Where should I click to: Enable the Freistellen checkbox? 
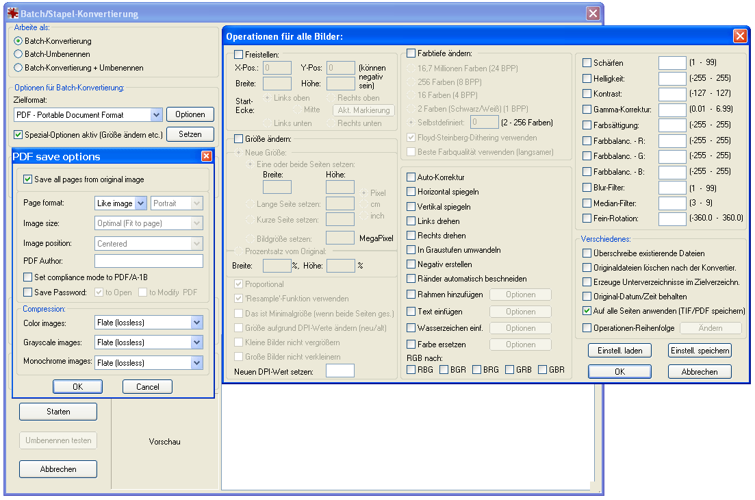pyautogui.click(x=239, y=55)
